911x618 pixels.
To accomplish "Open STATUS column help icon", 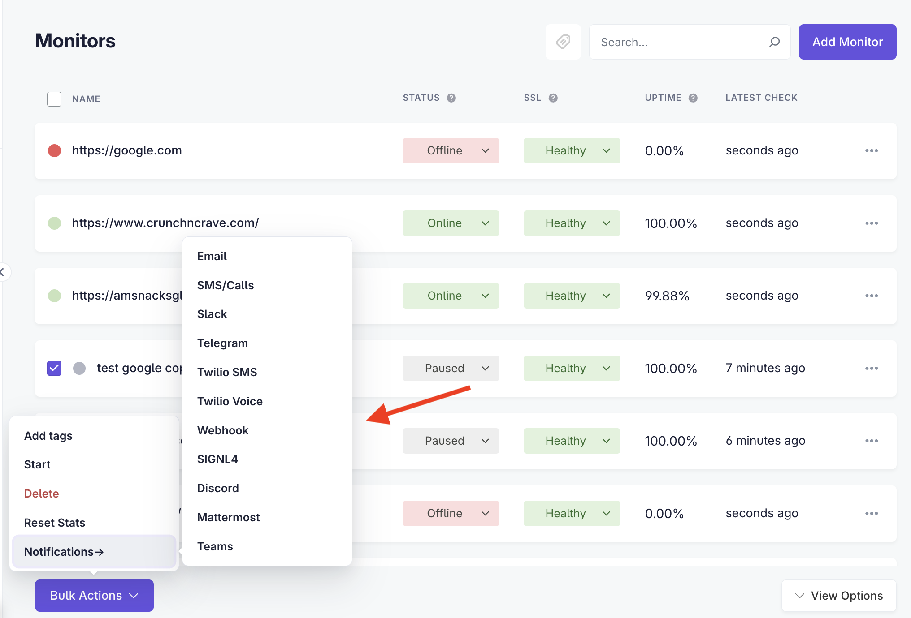I will 451,98.
